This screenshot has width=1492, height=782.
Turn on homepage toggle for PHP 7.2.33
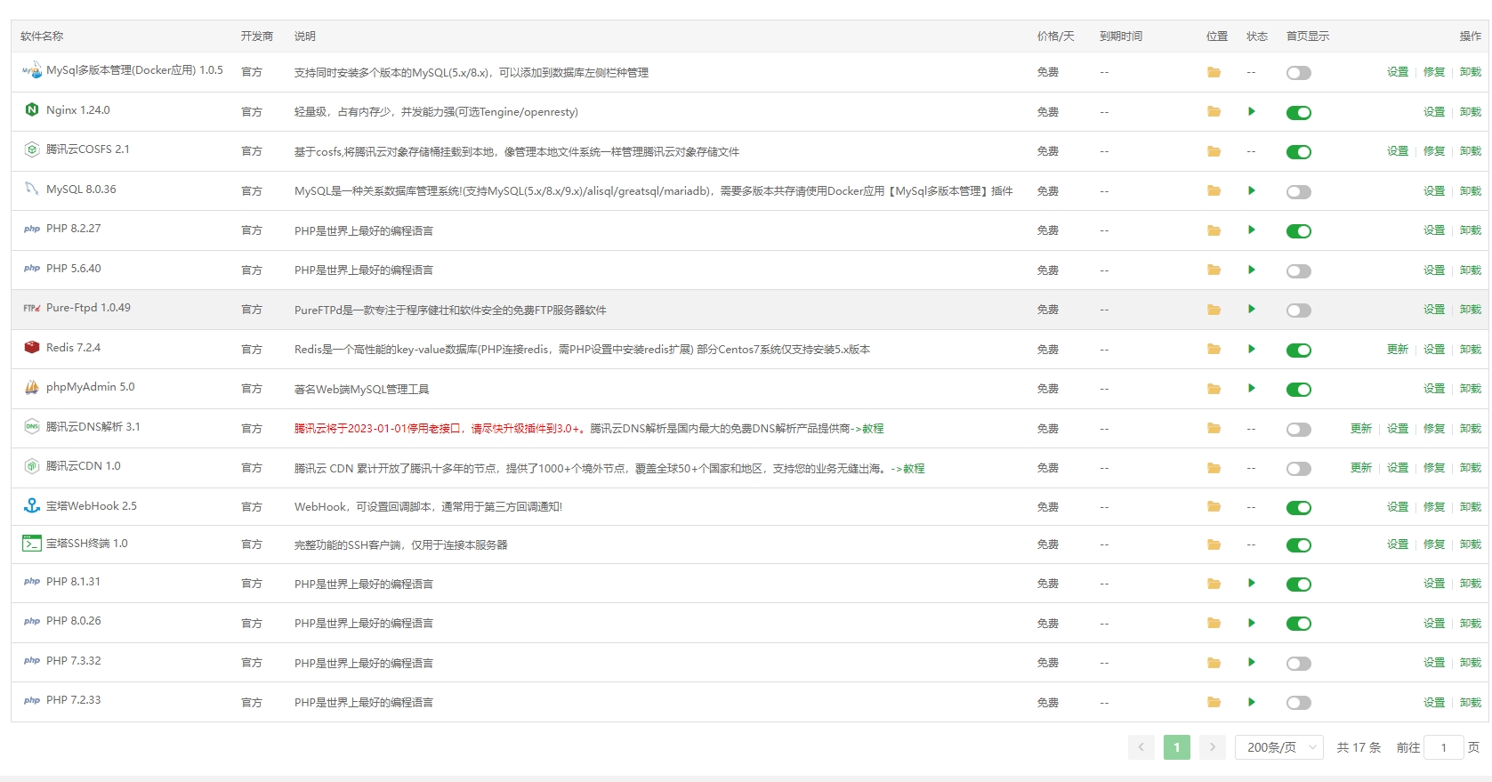click(1299, 703)
